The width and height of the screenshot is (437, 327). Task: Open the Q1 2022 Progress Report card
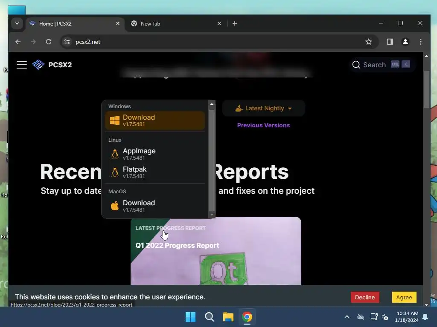coord(216,250)
